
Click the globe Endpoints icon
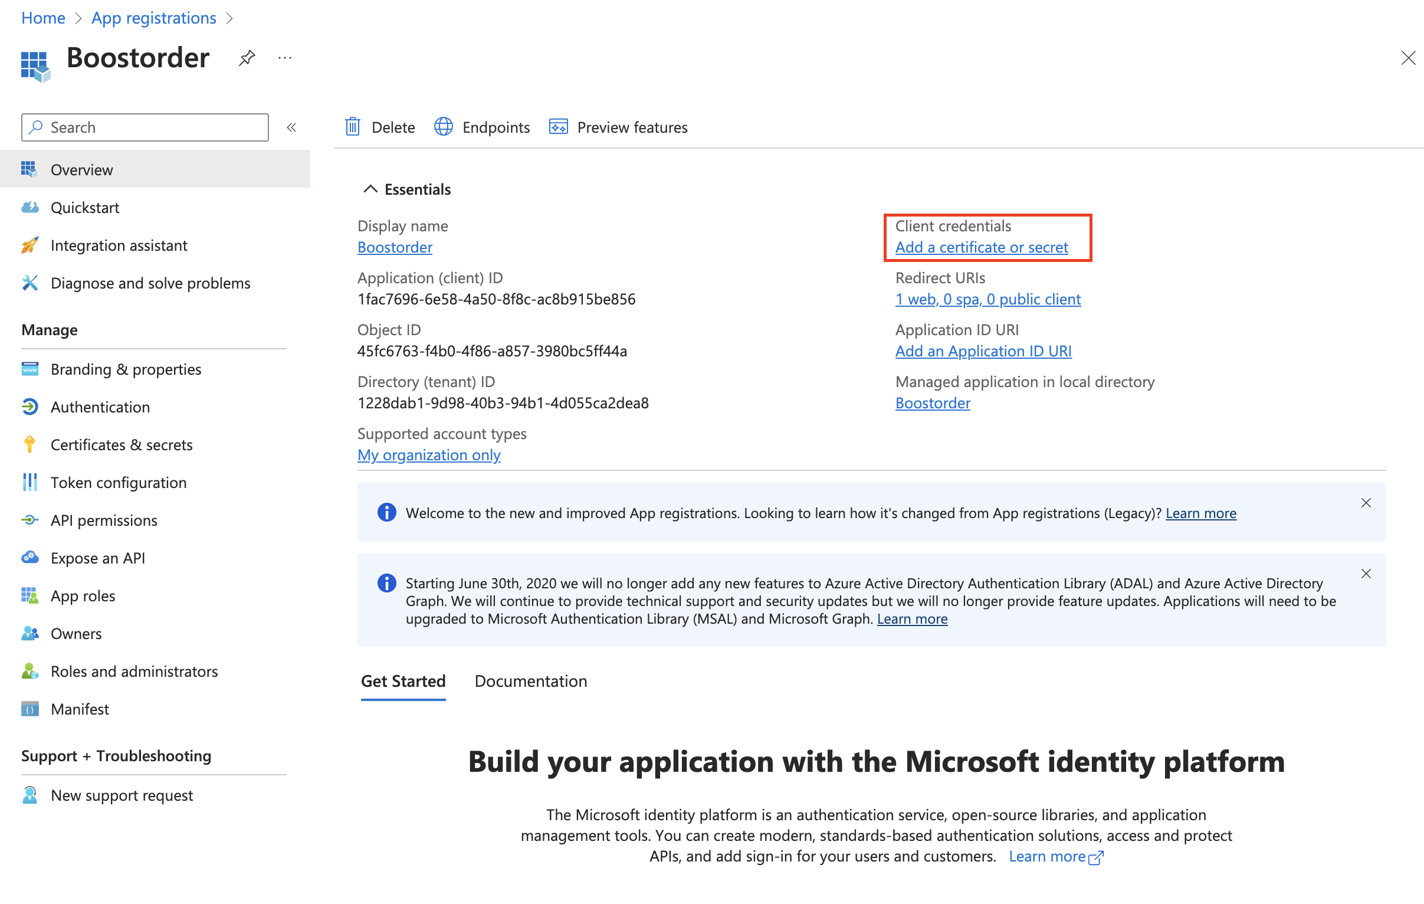(x=444, y=127)
